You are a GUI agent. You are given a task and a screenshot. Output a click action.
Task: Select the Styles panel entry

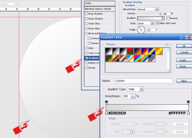coord(99,3)
